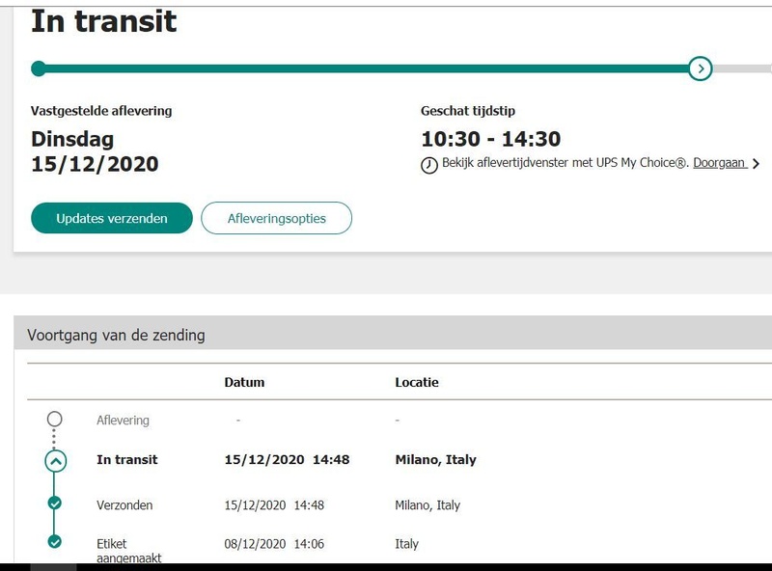Select the bold In transit row label
772x571 pixels.
coord(127,460)
